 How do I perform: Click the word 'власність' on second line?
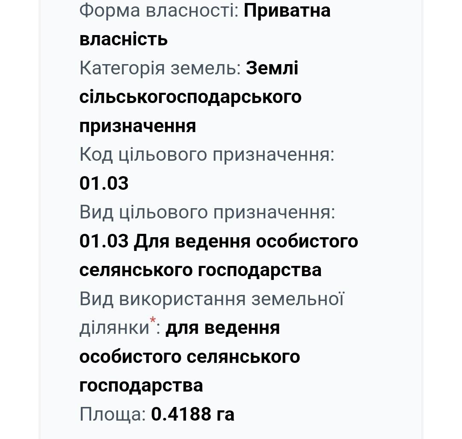point(124,39)
